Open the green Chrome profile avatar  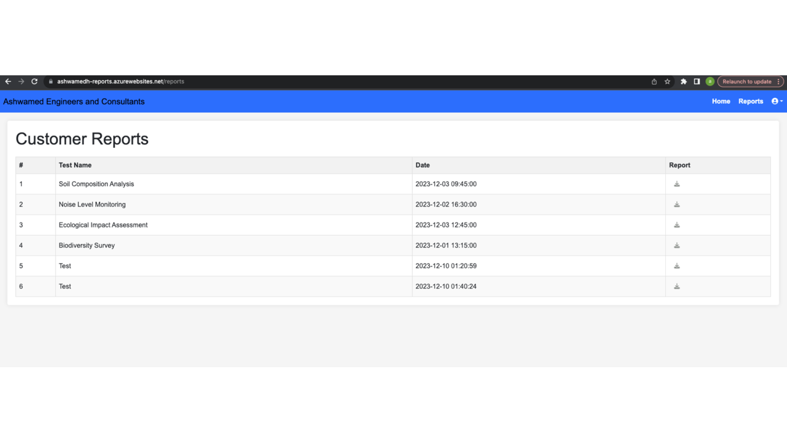click(710, 81)
